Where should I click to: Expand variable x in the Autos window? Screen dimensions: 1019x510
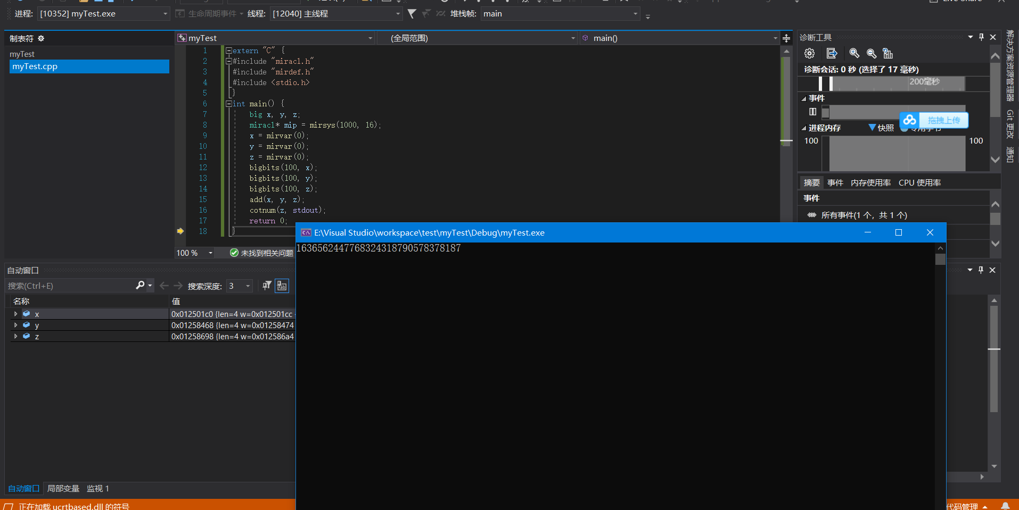pos(15,314)
